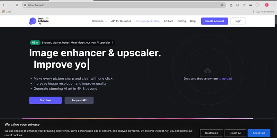The image size is (277, 138).
Task: Open the blue circular extension icon
Action: tap(238, 5)
